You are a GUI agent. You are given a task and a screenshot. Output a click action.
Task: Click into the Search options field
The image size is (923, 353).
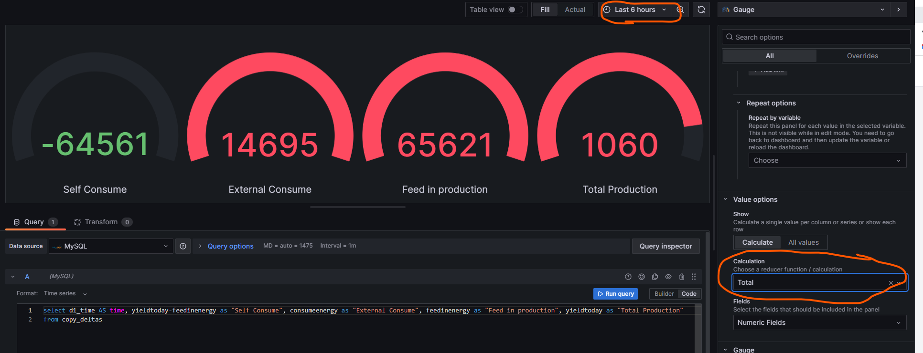[816, 37]
